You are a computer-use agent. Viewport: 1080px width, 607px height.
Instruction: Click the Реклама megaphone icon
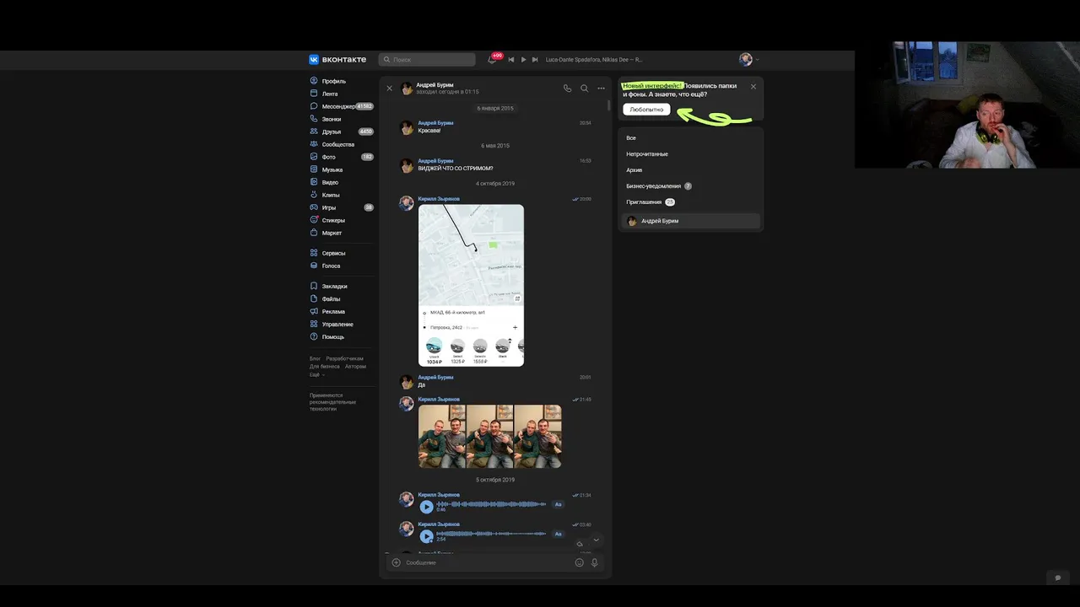pyautogui.click(x=314, y=311)
